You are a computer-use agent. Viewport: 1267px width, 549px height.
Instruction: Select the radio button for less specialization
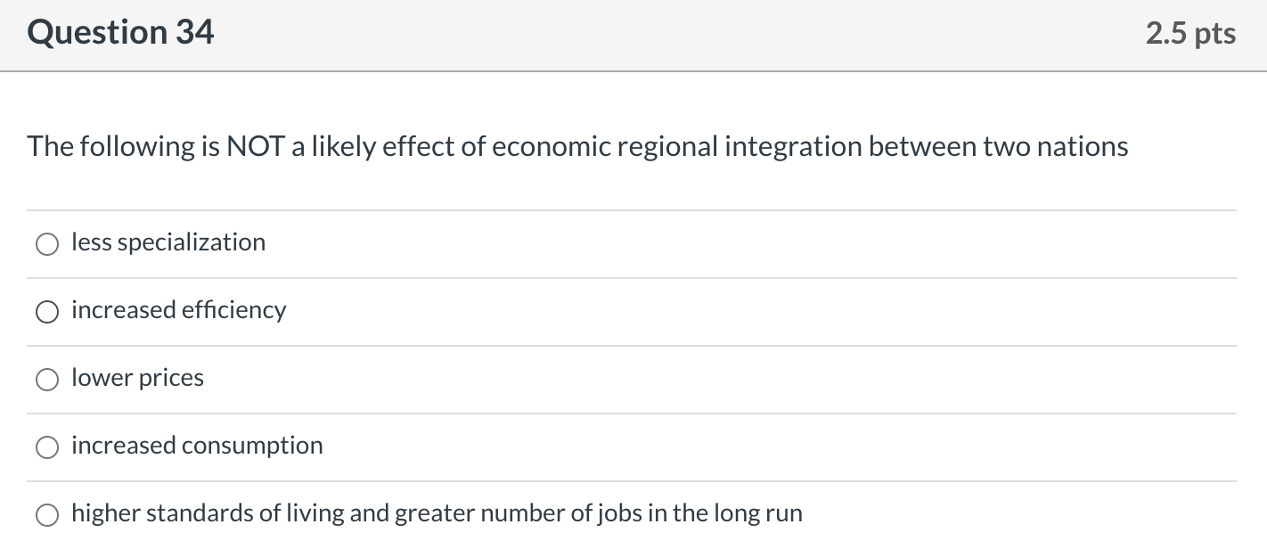point(46,243)
